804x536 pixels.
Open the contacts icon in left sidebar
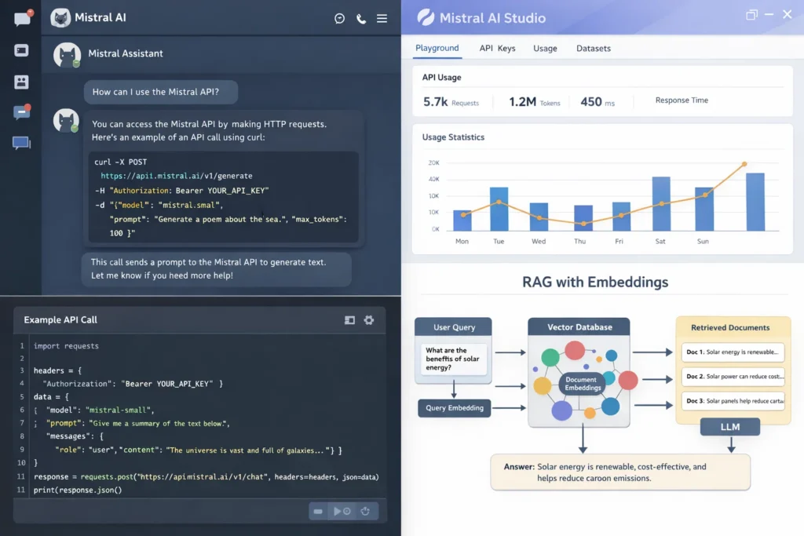coord(21,82)
